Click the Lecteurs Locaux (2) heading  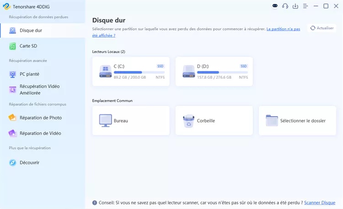(108, 52)
